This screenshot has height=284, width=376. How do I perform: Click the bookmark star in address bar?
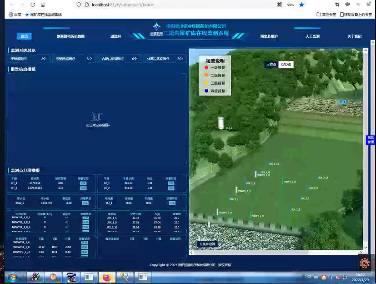click(301, 5)
